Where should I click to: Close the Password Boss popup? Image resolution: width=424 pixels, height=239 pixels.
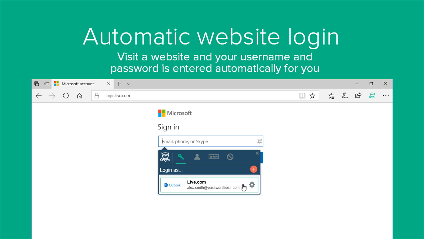pyautogui.click(x=257, y=153)
